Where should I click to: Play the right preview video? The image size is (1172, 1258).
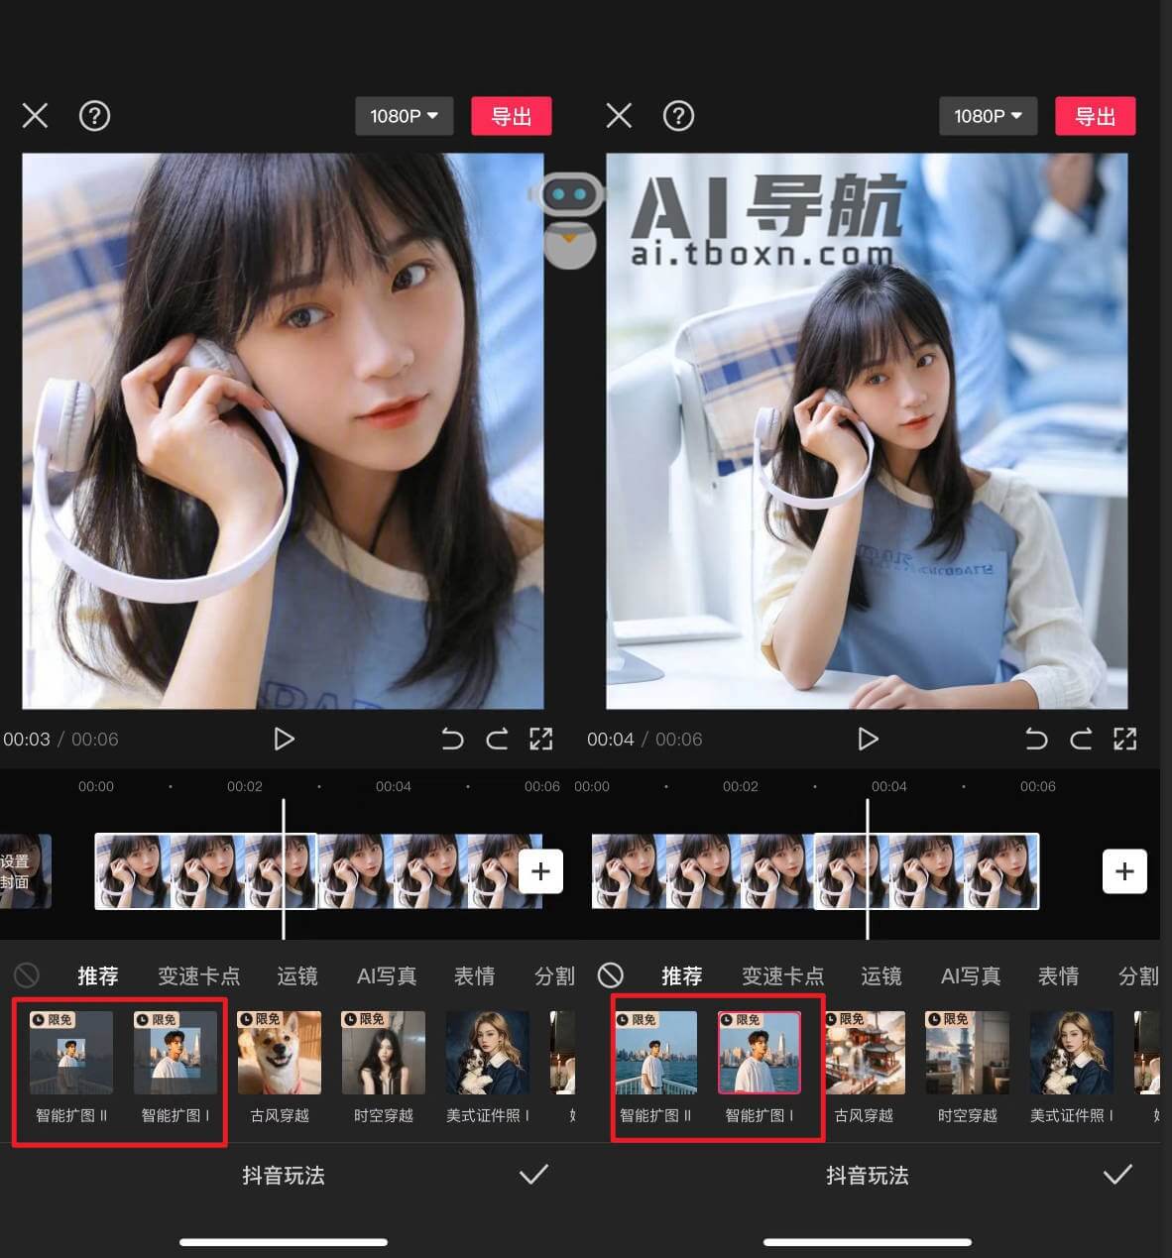pos(868,739)
